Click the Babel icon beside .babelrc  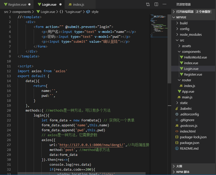[x=177, y=108]
